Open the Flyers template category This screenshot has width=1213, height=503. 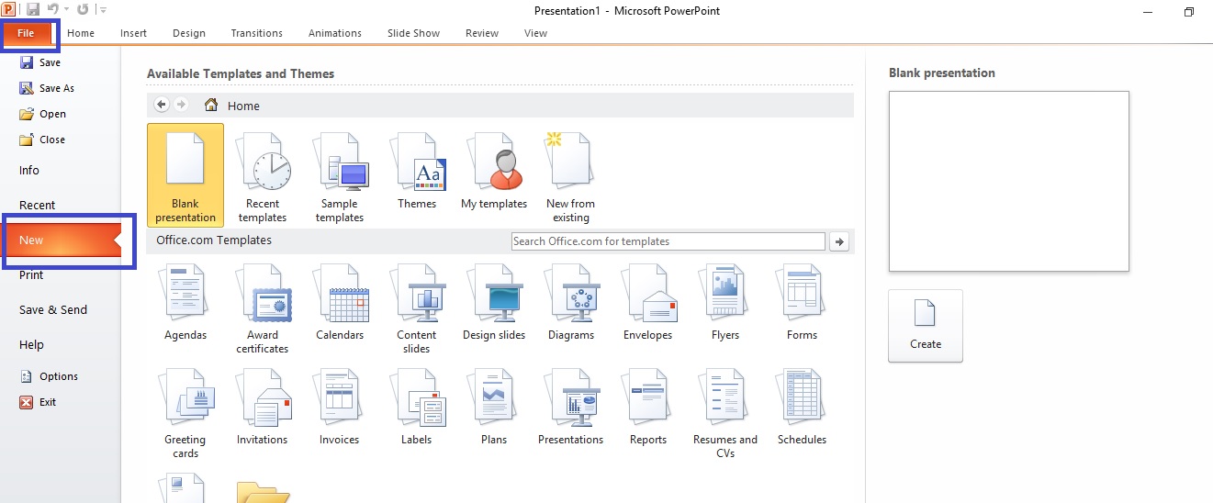tap(725, 304)
